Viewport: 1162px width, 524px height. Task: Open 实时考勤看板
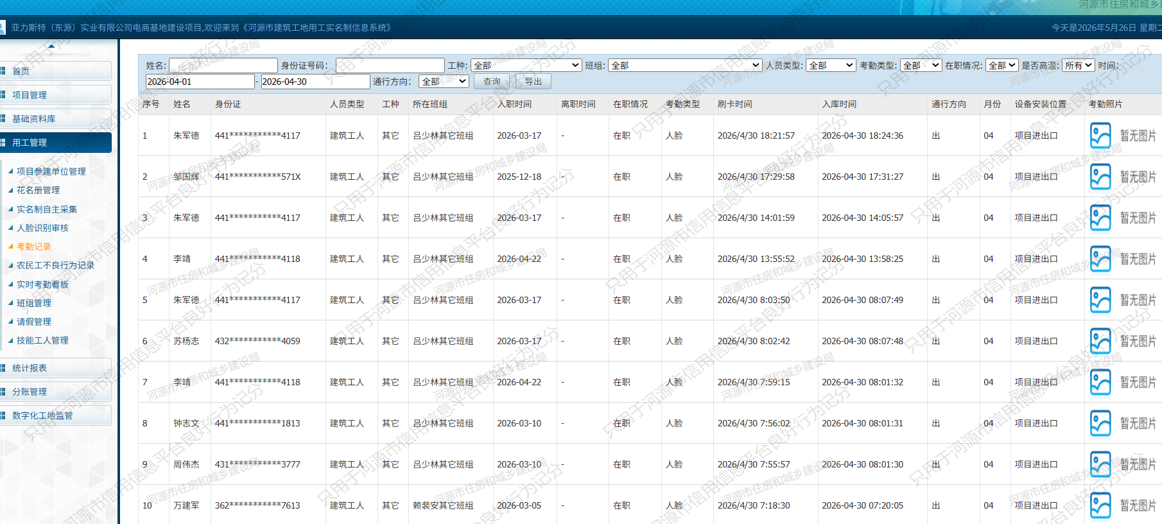tap(42, 284)
